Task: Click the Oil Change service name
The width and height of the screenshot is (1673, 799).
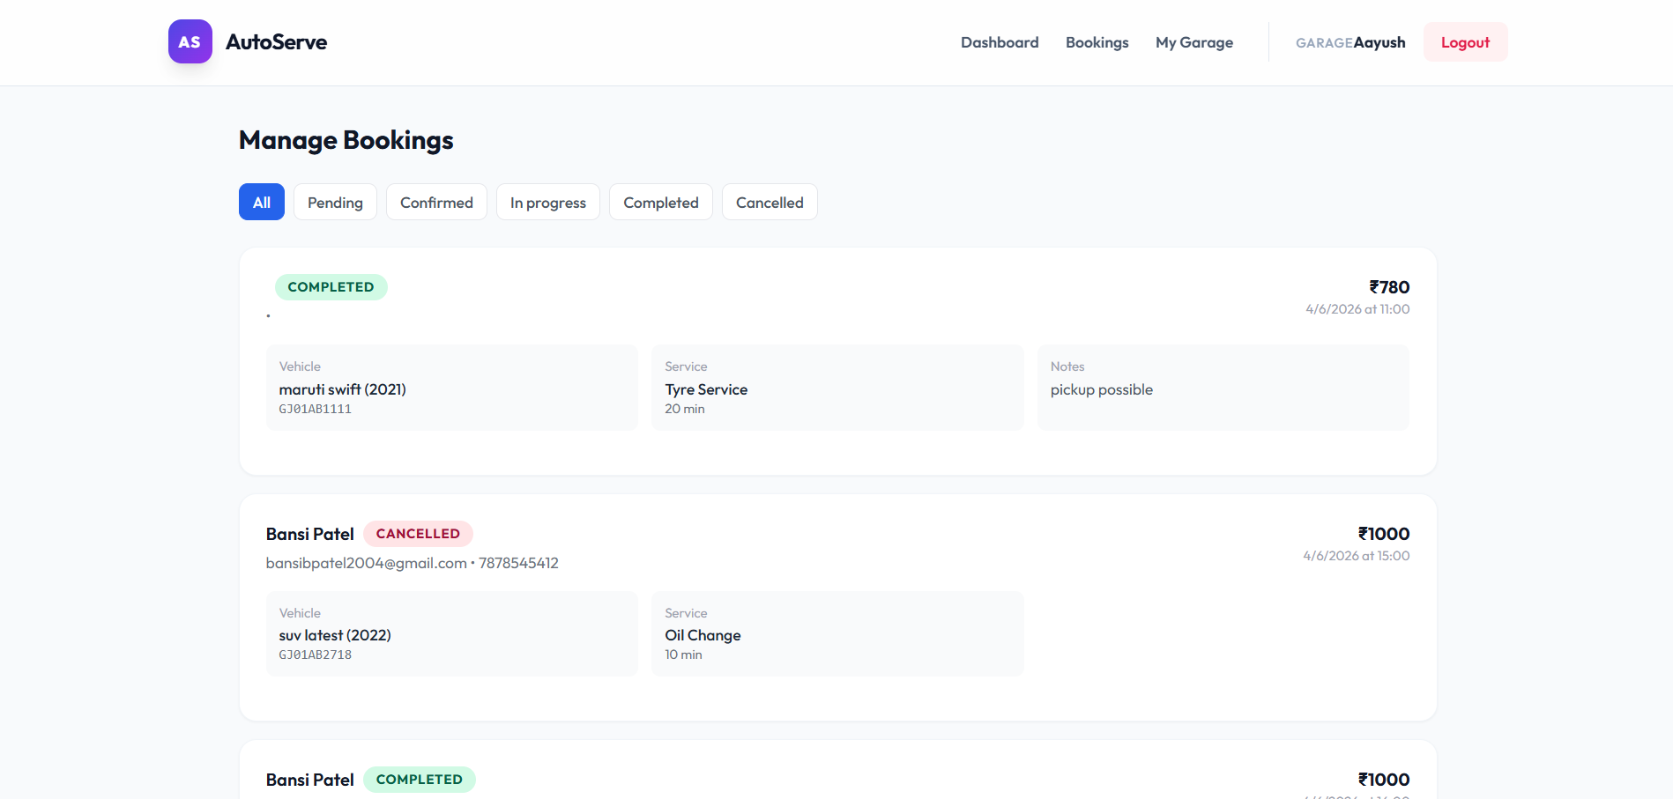Action: (x=703, y=635)
